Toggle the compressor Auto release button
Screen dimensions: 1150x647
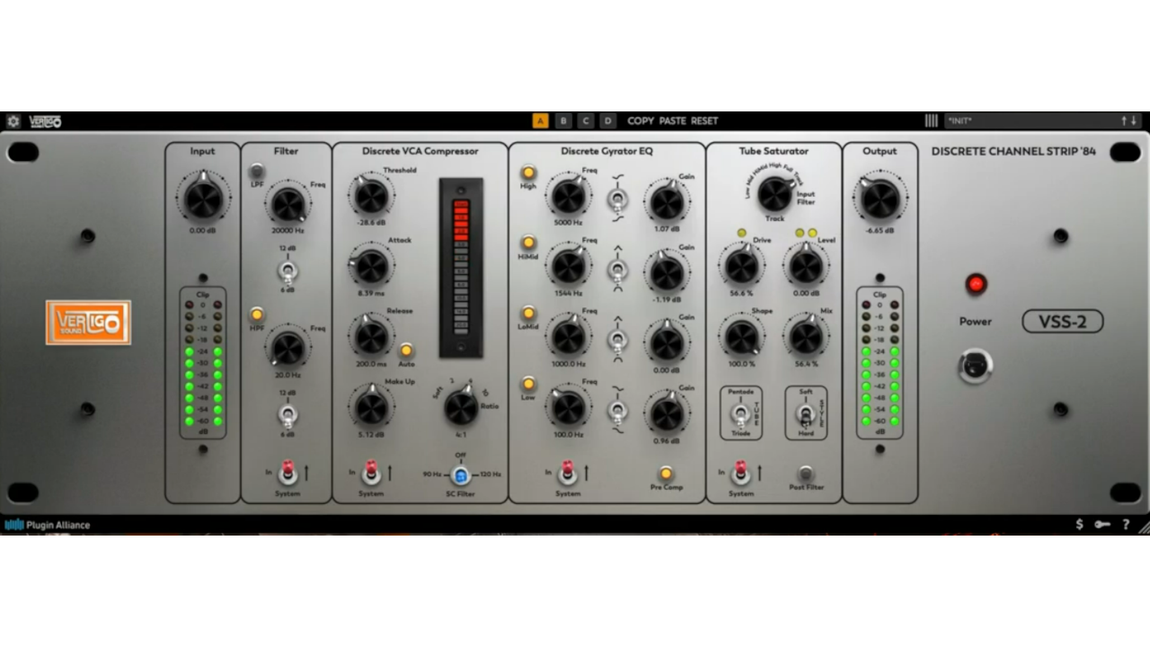pos(406,350)
